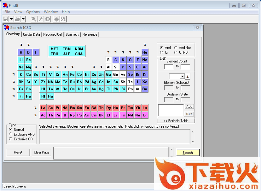The width and height of the screenshot is (261, 191).
Task: Click the group arrow beside La row
Action: click(35, 108)
